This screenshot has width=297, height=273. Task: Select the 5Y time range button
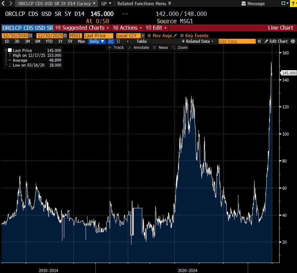[70, 41]
